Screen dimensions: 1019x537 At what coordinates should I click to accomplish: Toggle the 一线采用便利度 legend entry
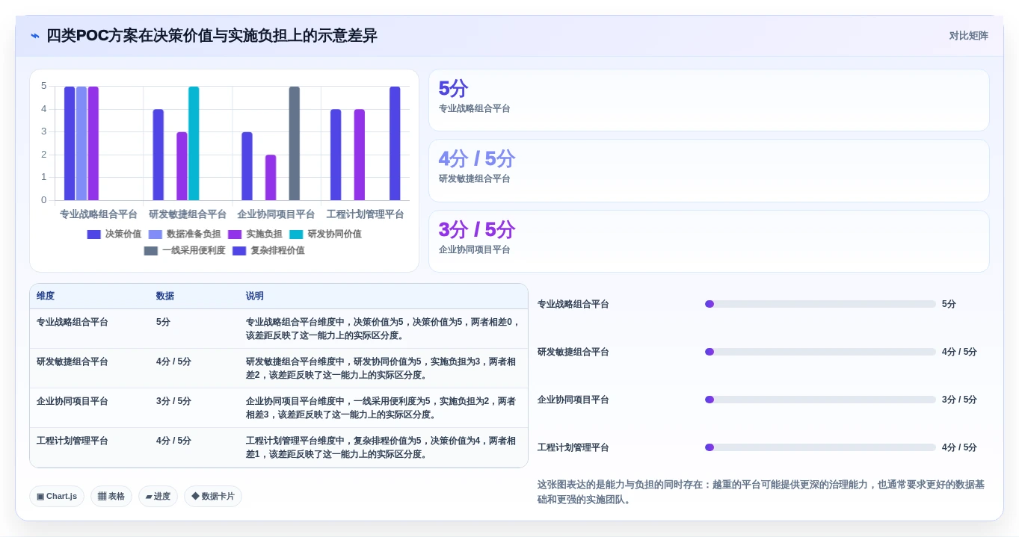coord(185,250)
